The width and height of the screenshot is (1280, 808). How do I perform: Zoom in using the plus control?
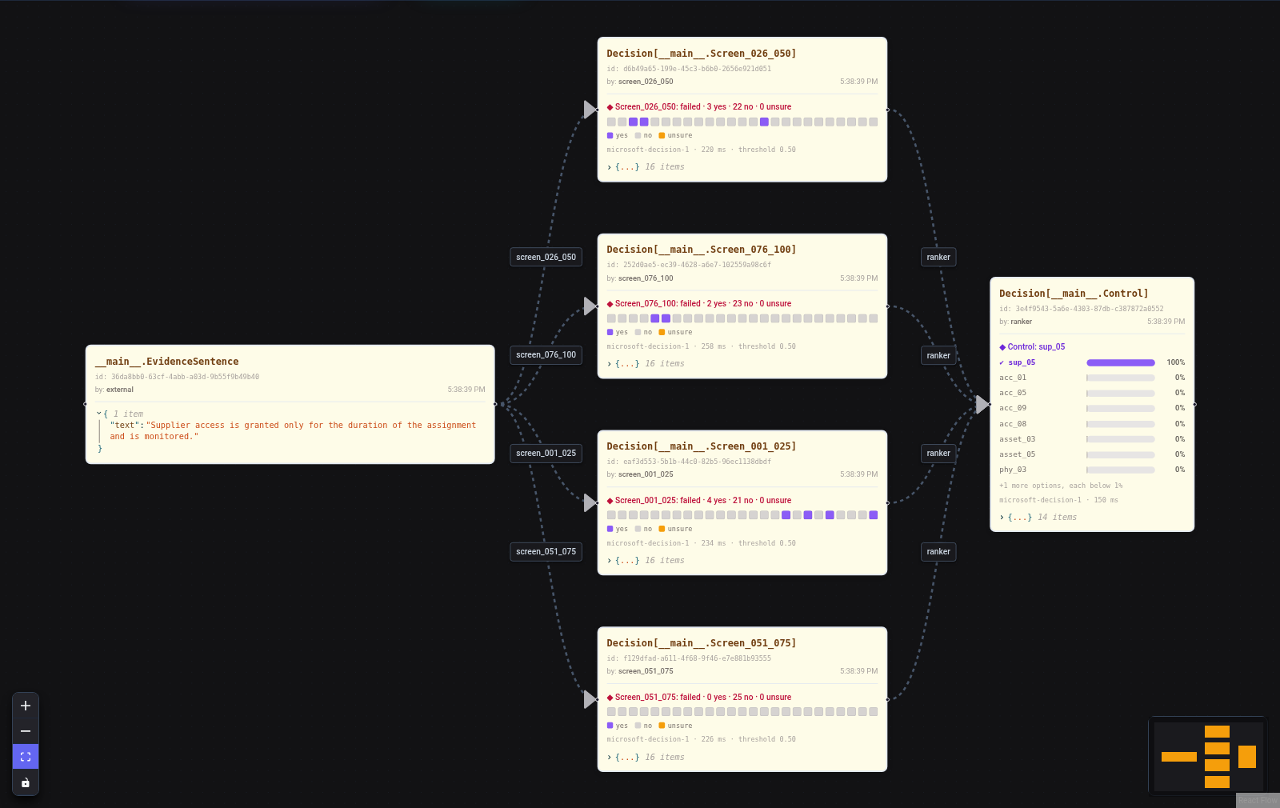pyautogui.click(x=26, y=706)
